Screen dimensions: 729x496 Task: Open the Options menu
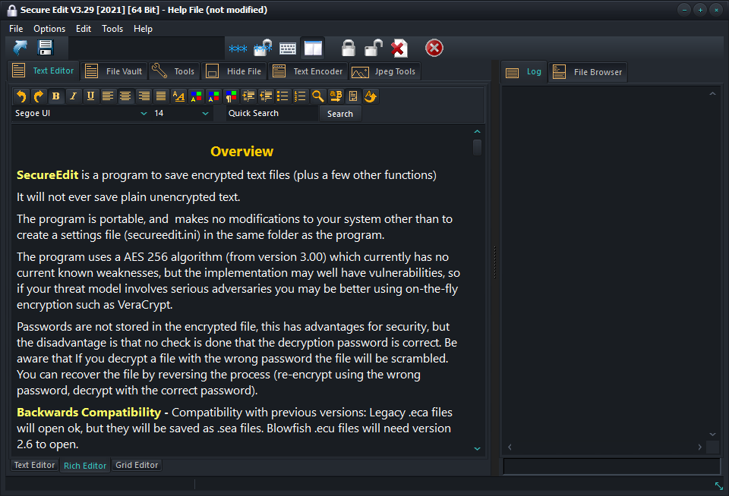(x=49, y=29)
